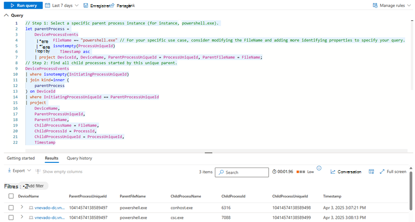Expand the conhost.exe result row
The height and width of the screenshot is (222, 415).
point(22,207)
